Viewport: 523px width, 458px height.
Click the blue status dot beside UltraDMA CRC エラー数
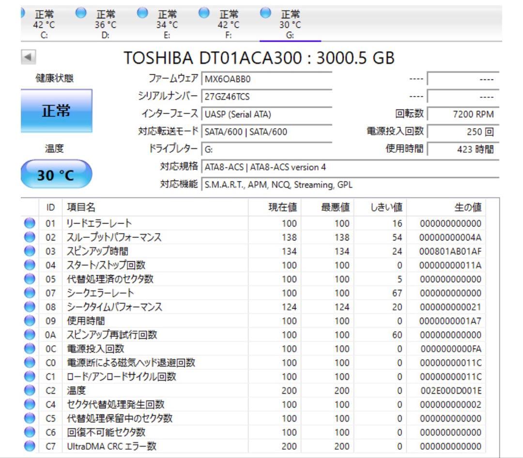pos(30,446)
